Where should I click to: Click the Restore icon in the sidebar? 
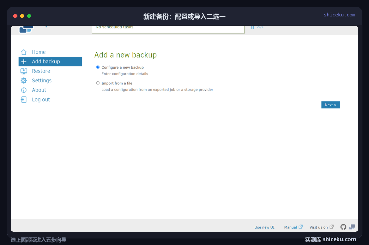pos(24,71)
